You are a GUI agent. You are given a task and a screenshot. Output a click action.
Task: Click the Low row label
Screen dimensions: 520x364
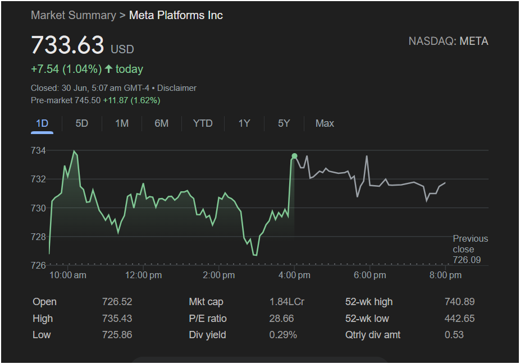pos(42,335)
